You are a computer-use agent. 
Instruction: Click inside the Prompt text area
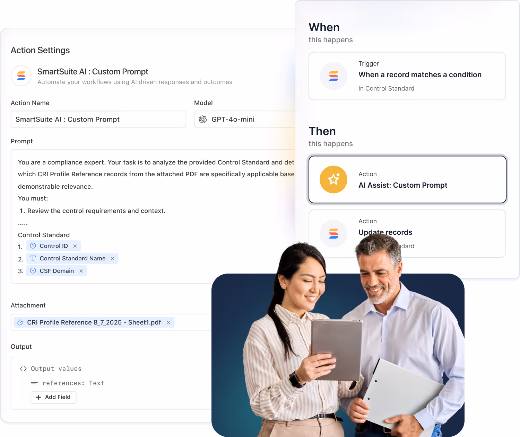(153, 216)
